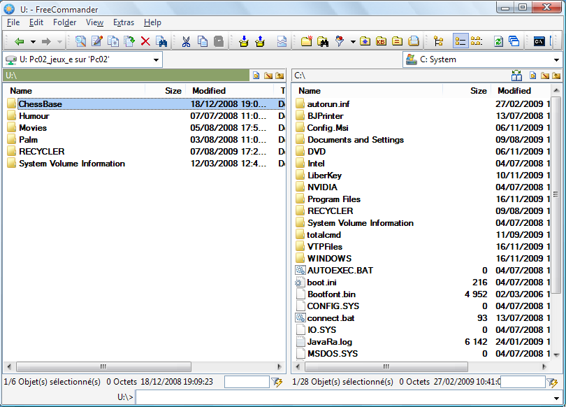
Task: Open the Edit menu
Action: click(x=36, y=22)
